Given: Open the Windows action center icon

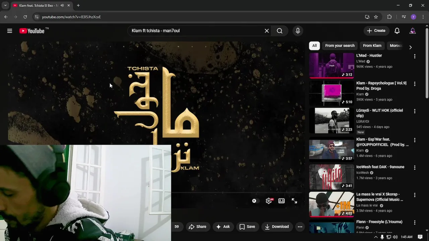Looking at the screenshot, I should tap(420, 237).
